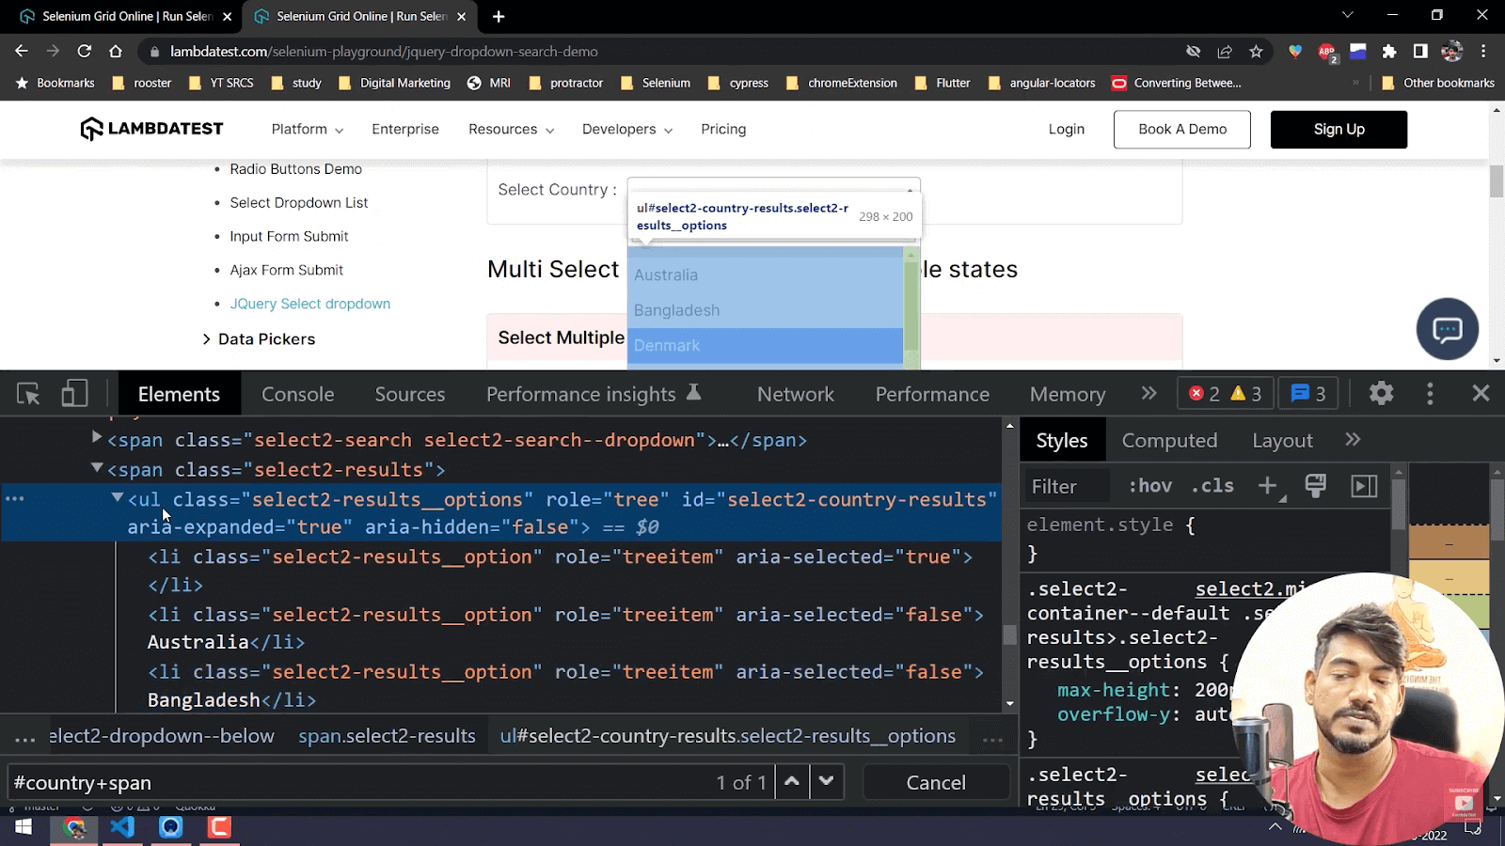Open DevTools settings gear
This screenshot has width=1505, height=846.
1381,394
